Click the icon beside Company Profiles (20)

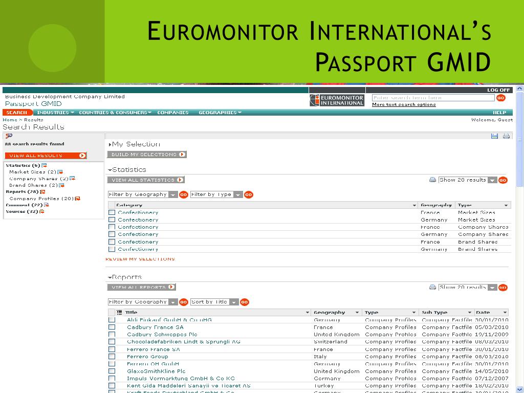click(x=78, y=199)
